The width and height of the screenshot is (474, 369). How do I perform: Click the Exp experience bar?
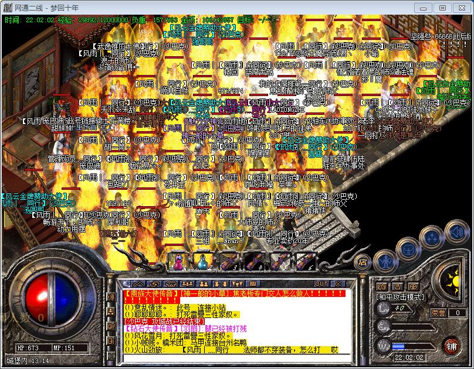(x=414, y=327)
